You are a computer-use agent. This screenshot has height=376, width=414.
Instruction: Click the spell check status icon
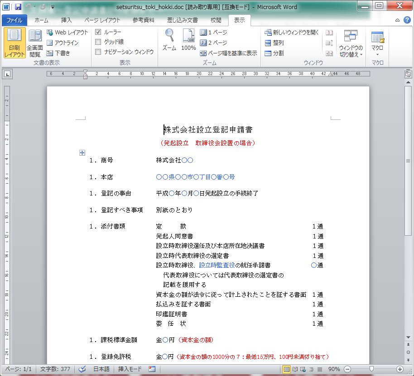tap(82, 369)
